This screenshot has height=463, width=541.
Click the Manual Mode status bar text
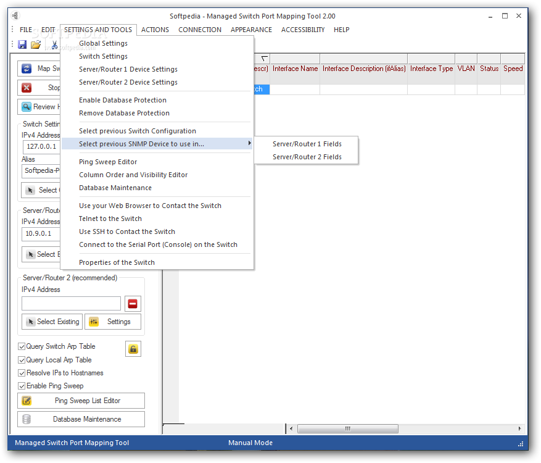pyautogui.click(x=250, y=443)
